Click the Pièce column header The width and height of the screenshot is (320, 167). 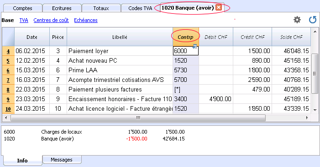58,37
